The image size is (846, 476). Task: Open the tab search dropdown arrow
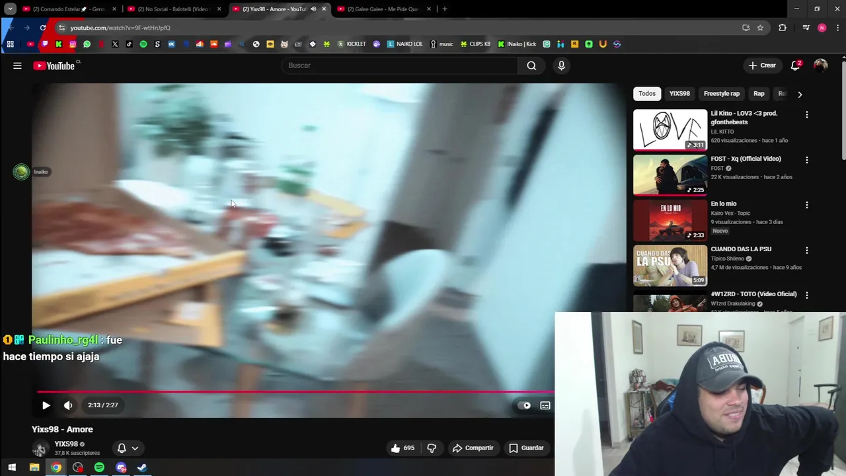[10, 9]
